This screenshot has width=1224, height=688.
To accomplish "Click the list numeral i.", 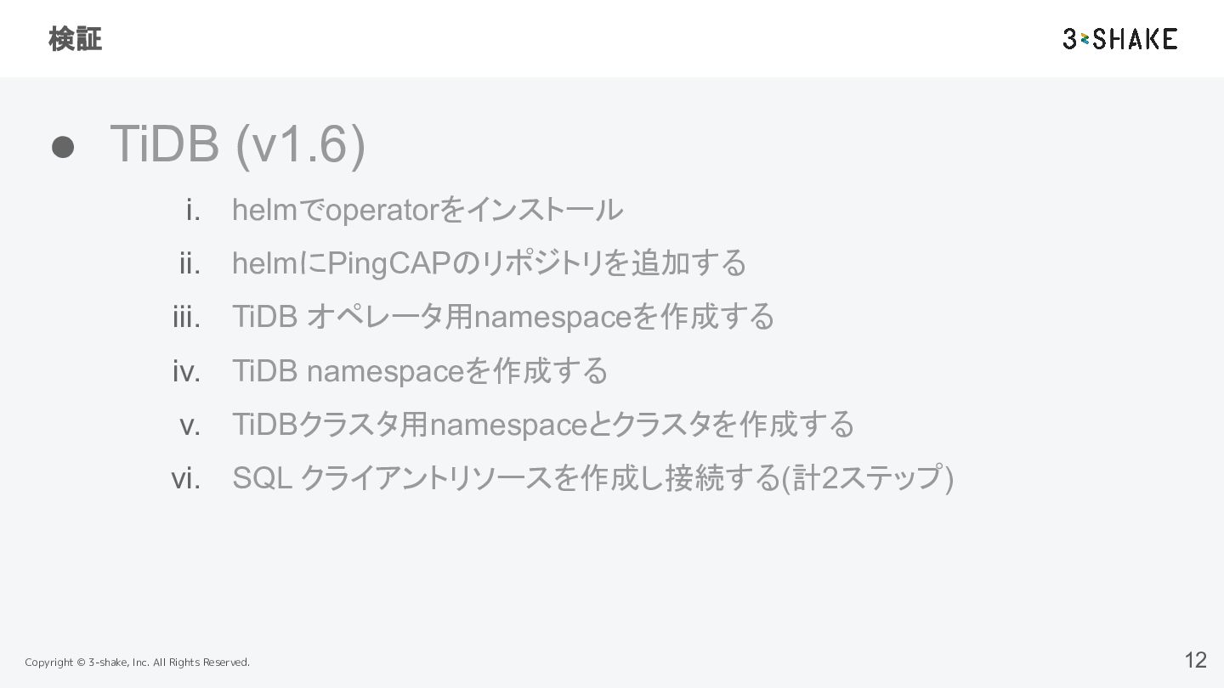I will click(x=194, y=210).
